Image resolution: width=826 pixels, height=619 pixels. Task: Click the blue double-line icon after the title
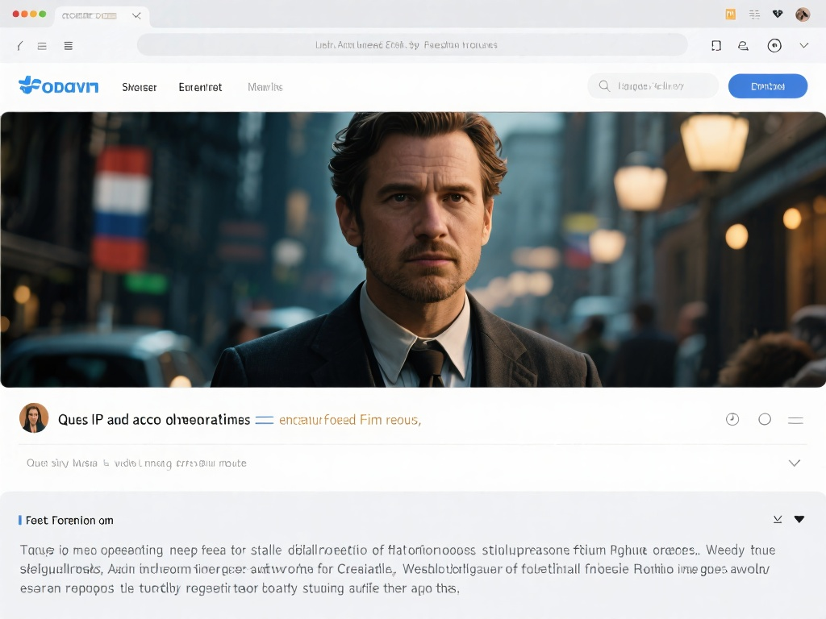(x=265, y=420)
